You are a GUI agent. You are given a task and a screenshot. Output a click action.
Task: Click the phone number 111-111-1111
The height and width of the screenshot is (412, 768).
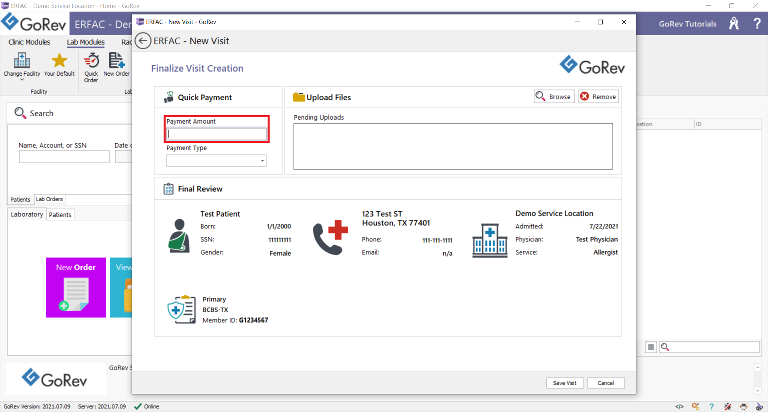pos(437,240)
